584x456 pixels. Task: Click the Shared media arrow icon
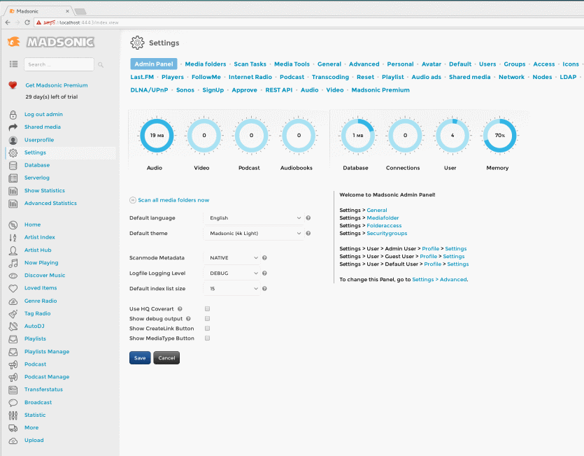pyautogui.click(x=13, y=127)
